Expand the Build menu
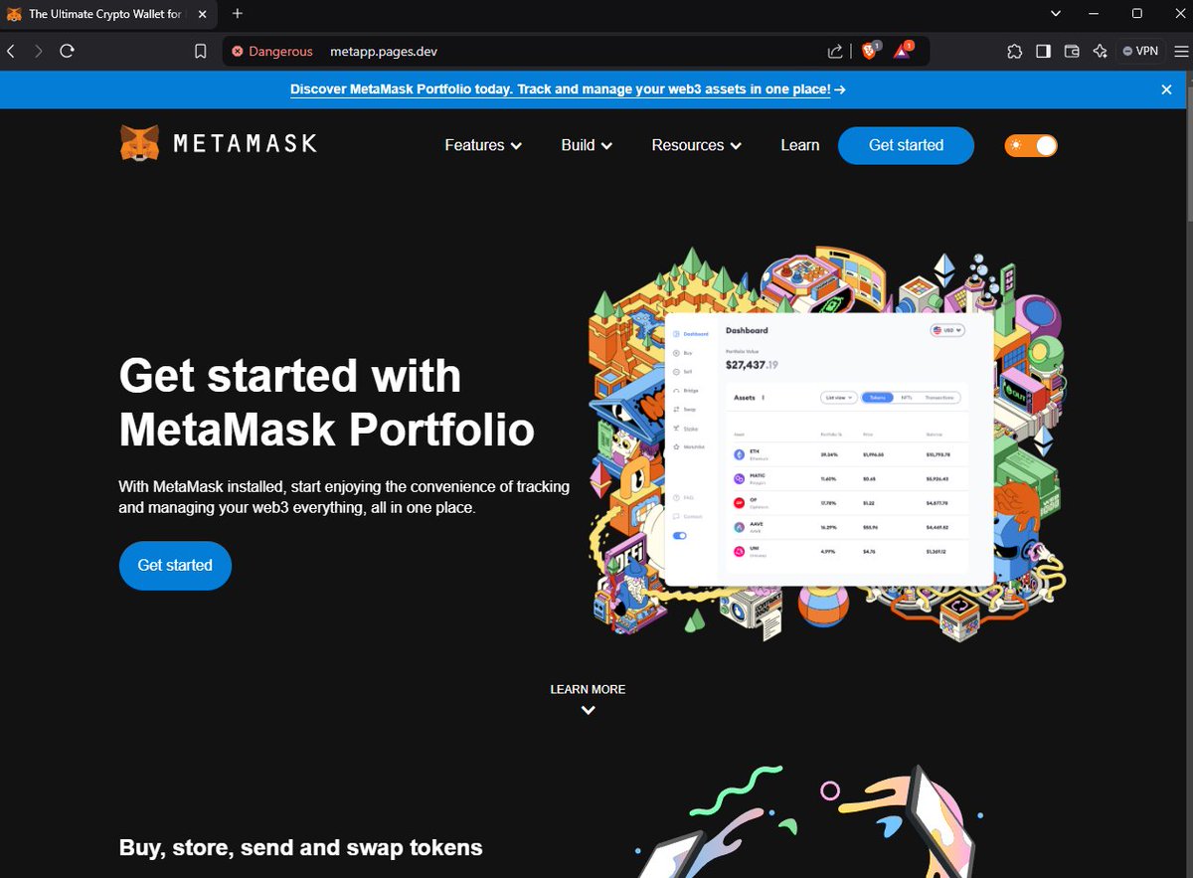 587,145
